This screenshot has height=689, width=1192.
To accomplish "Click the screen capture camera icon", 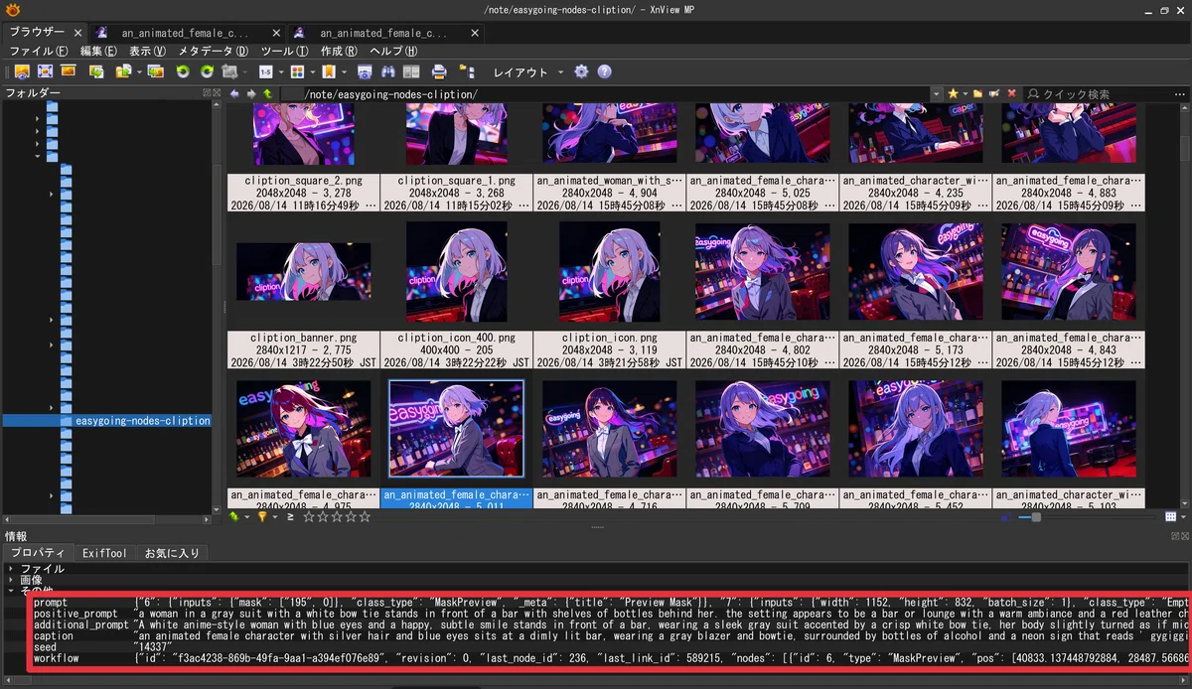I will pos(365,71).
